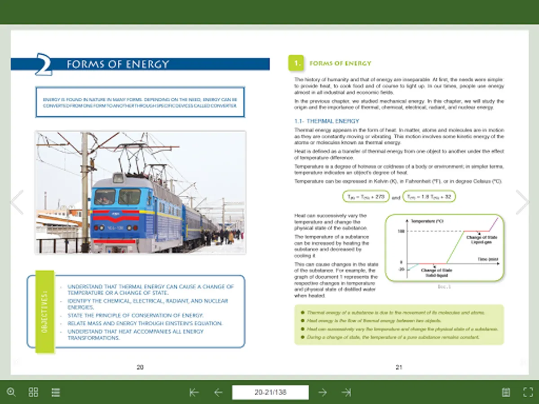Image resolution: width=539 pixels, height=404 pixels.
Task: Click the green section number 1 badge
Action: click(x=296, y=64)
